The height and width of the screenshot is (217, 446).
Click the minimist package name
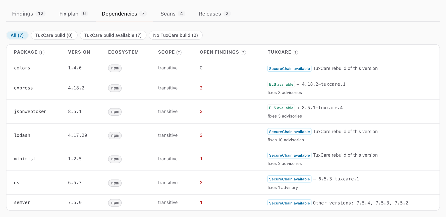point(25,159)
